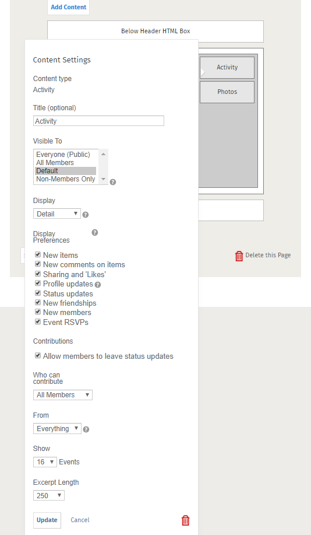Disable Allow members to leave status updates
Screen dimensions: 311x535
click(38, 355)
